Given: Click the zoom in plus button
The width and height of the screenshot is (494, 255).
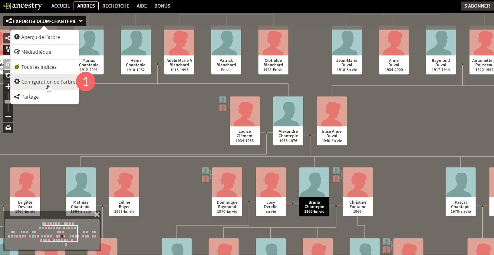Looking at the screenshot, I should click(x=8, y=87).
